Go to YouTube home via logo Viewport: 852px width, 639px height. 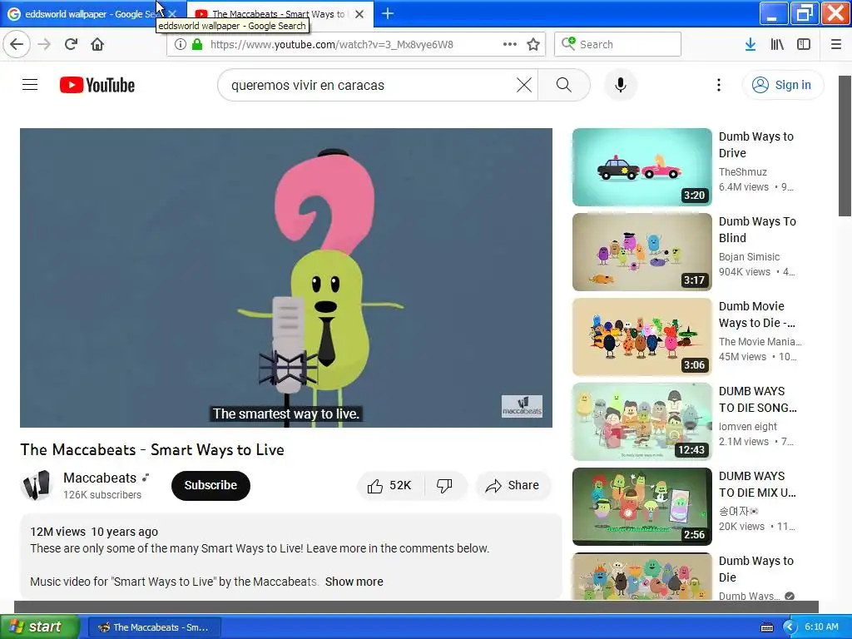tap(97, 85)
